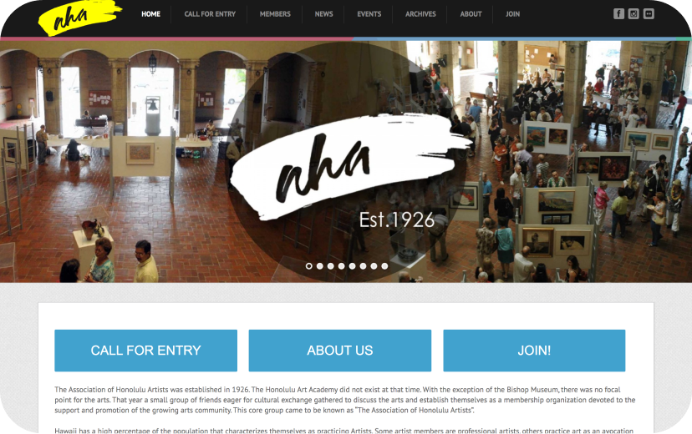Select the first slideshow dot
The image size is (692, 434).
309,266
